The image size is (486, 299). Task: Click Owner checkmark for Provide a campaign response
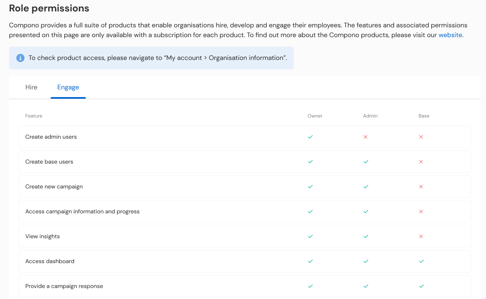[x=310, y=286]
